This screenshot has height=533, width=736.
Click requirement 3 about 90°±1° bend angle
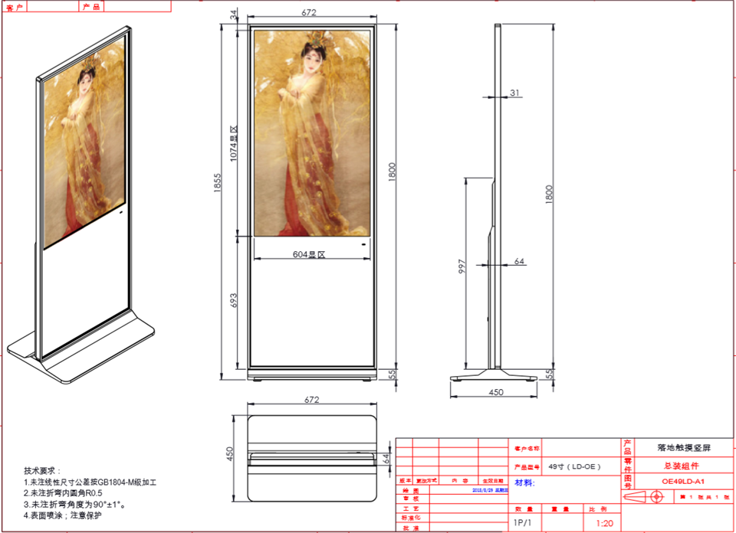point(74,505)
